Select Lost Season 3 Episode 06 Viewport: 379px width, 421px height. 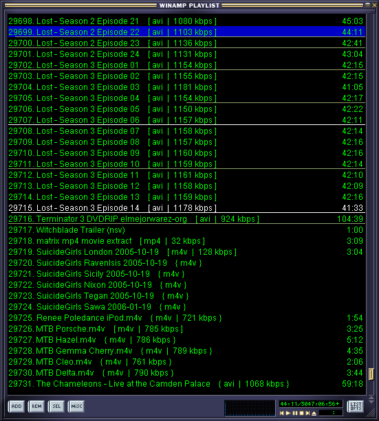[x=186, y=120]
